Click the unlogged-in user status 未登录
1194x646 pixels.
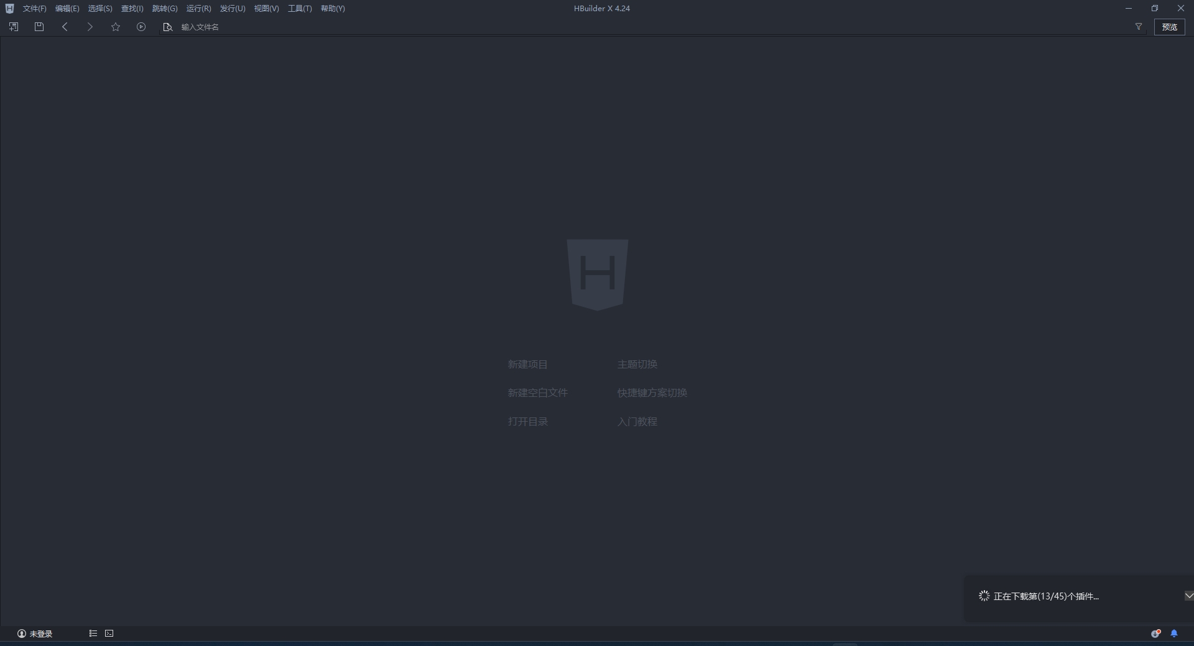click(x=35, y=634)
